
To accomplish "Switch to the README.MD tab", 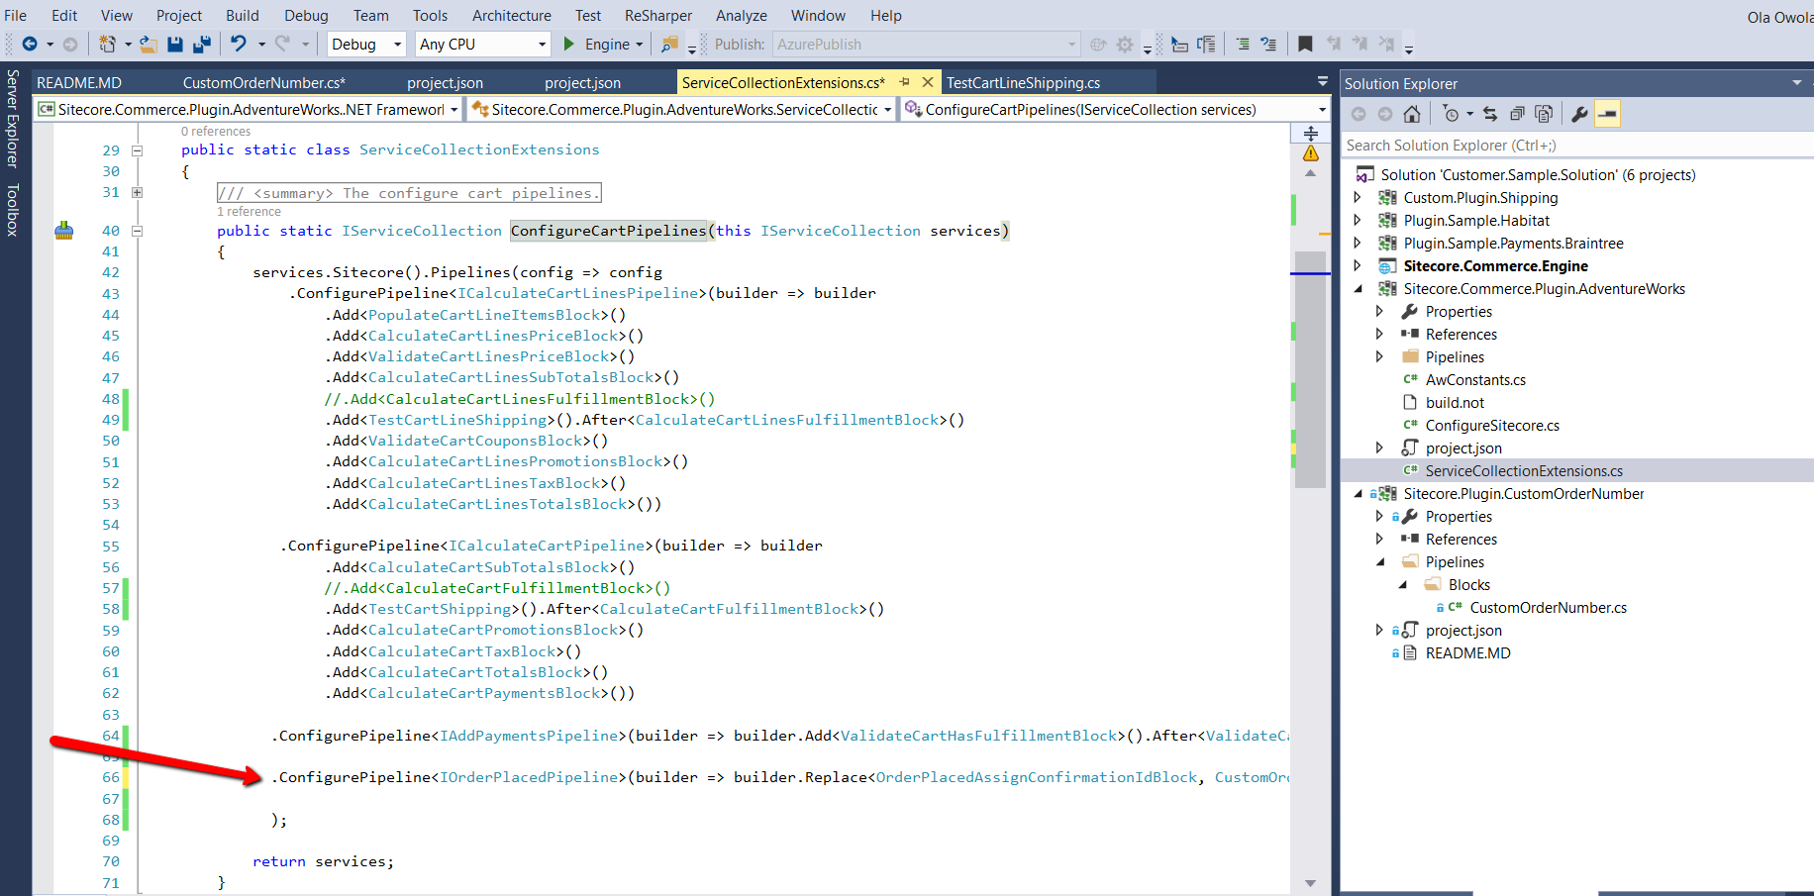I will 79,82.
